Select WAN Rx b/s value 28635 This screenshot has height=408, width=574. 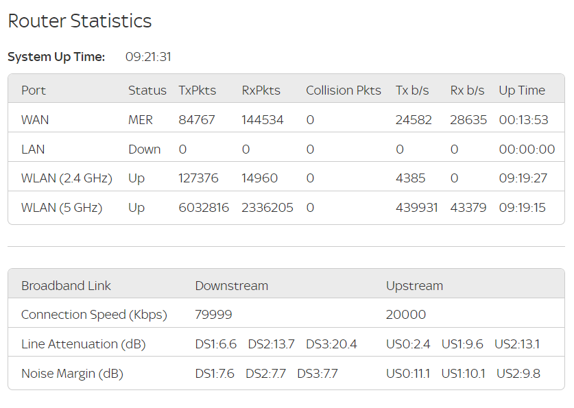click(x=468, y=120)
